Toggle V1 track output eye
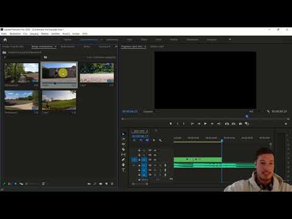The image size is (292, 219). pyautogui.click(x=155, y=160)
